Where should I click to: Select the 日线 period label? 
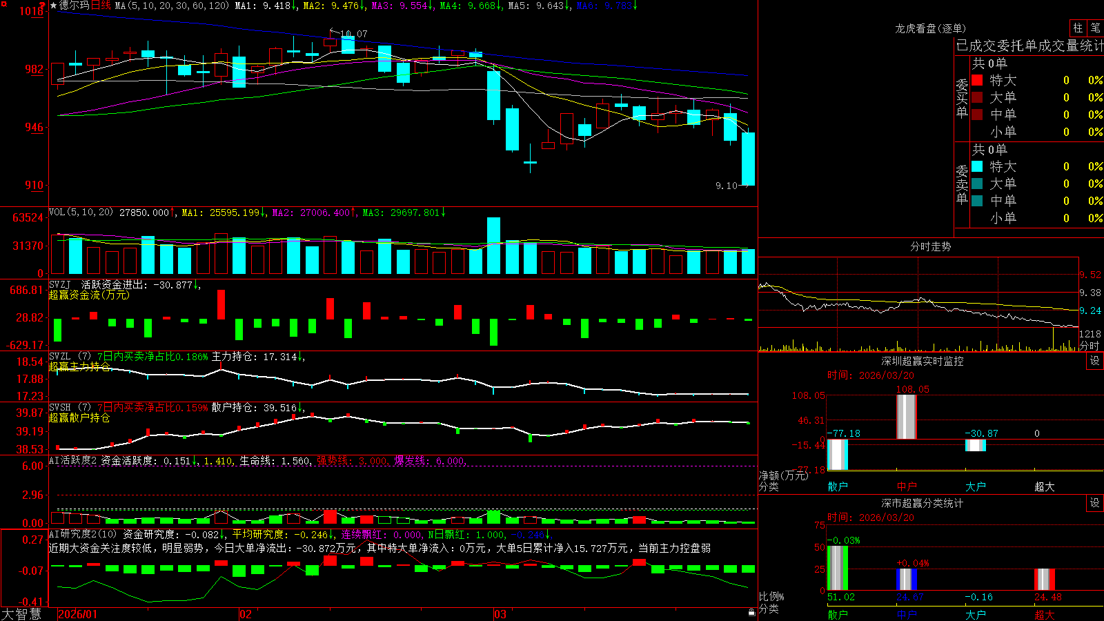coord(101,6)
